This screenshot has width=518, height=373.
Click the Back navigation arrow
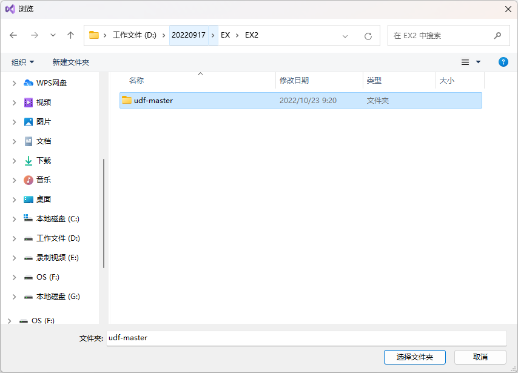(x=13, y=35)
